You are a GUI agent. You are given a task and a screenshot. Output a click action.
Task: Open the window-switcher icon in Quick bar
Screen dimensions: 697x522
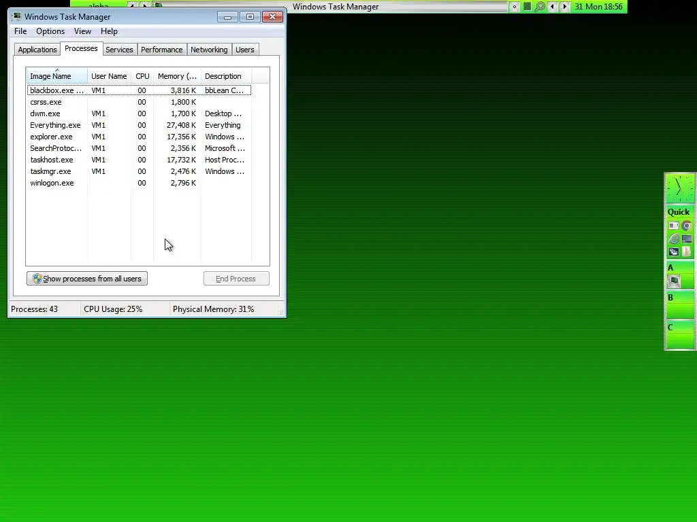tap(674, 251)
